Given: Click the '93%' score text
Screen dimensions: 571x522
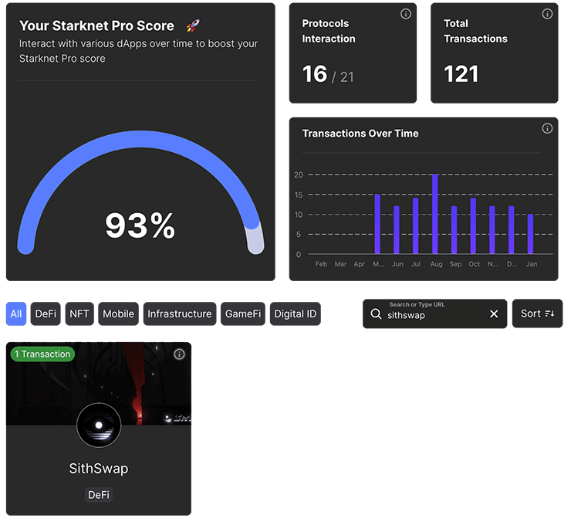Looking at the screenshot, I should pyautogui.click(x=140, y=225).
